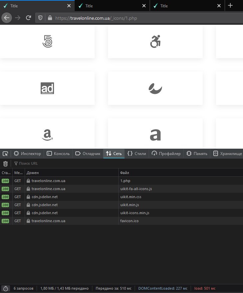The image size is (243, 293).
Task: Select the Сеть tab
Action: point(114,154)
